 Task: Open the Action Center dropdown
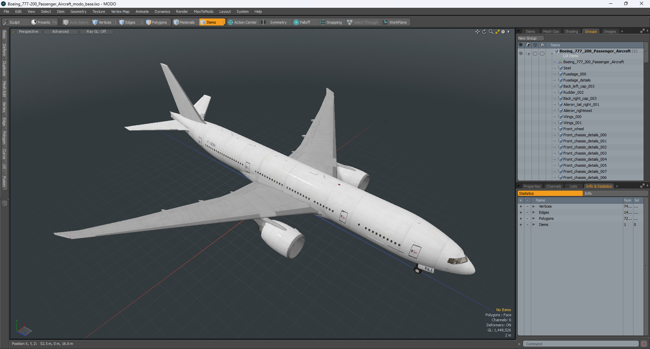(x=243, y=22)
